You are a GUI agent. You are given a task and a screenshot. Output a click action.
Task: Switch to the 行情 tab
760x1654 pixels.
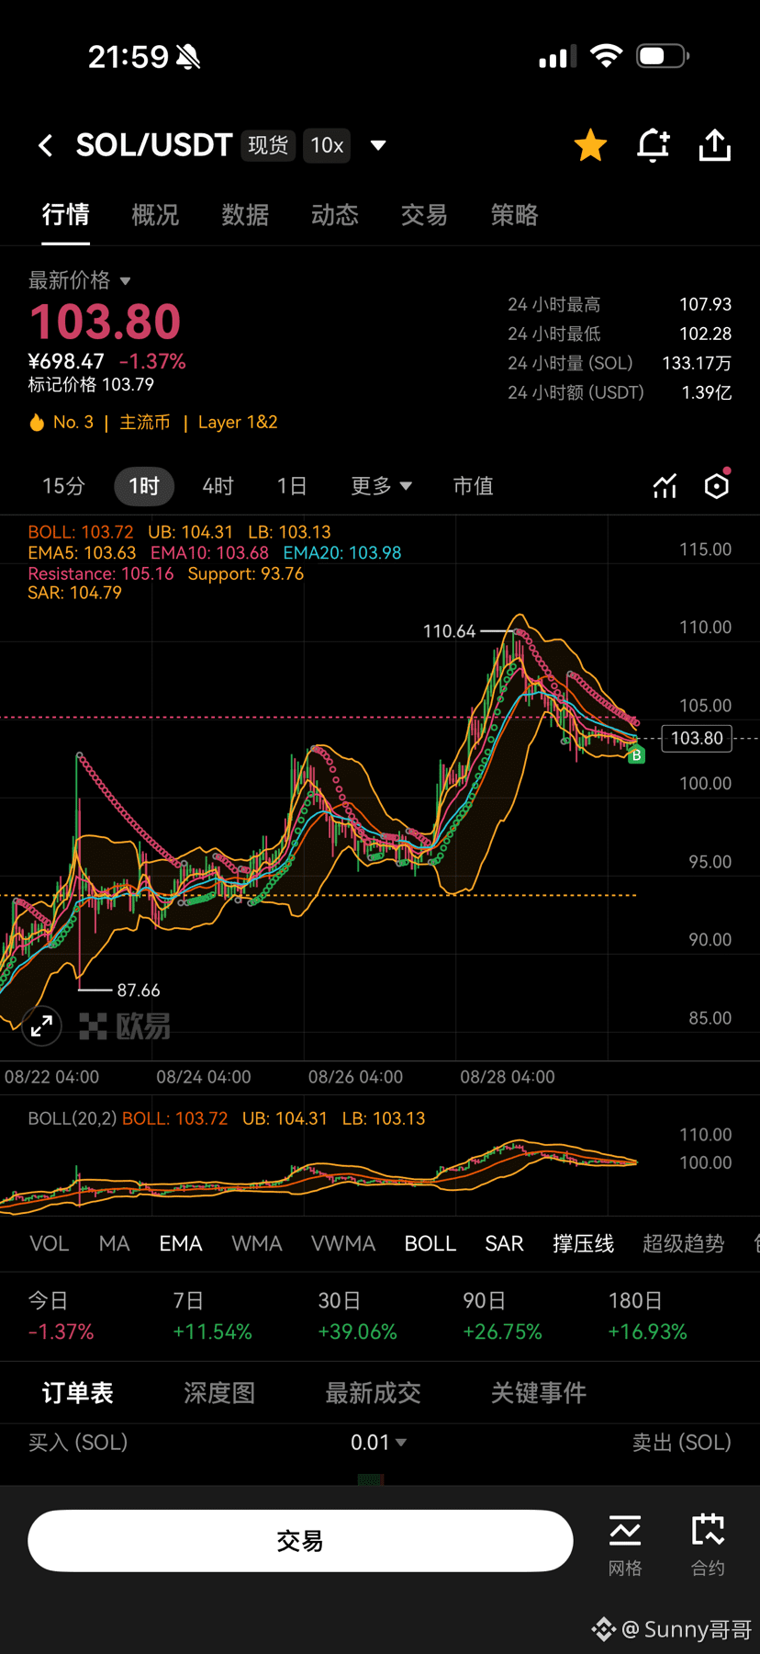point(66,215)
